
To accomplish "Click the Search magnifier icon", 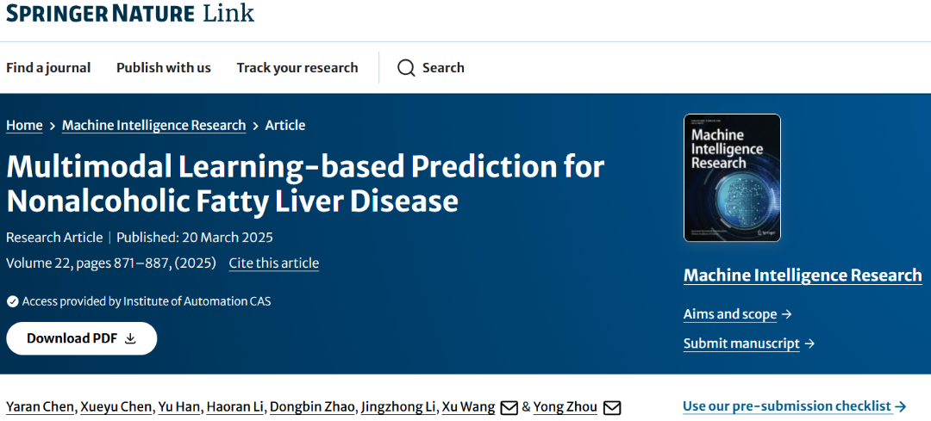I will click(406, 68).
